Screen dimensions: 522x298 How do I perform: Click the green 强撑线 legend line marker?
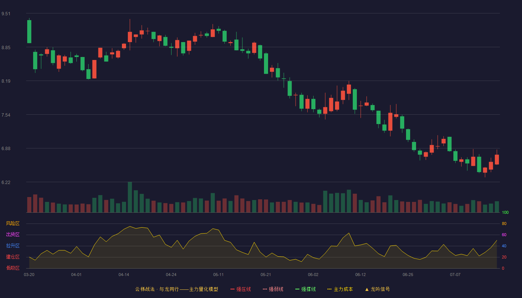[297, 289]
